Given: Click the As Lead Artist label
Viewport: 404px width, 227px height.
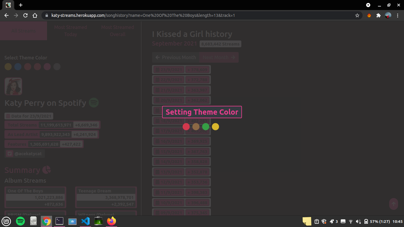Looking at the screenshot, I should pos(23,134).
